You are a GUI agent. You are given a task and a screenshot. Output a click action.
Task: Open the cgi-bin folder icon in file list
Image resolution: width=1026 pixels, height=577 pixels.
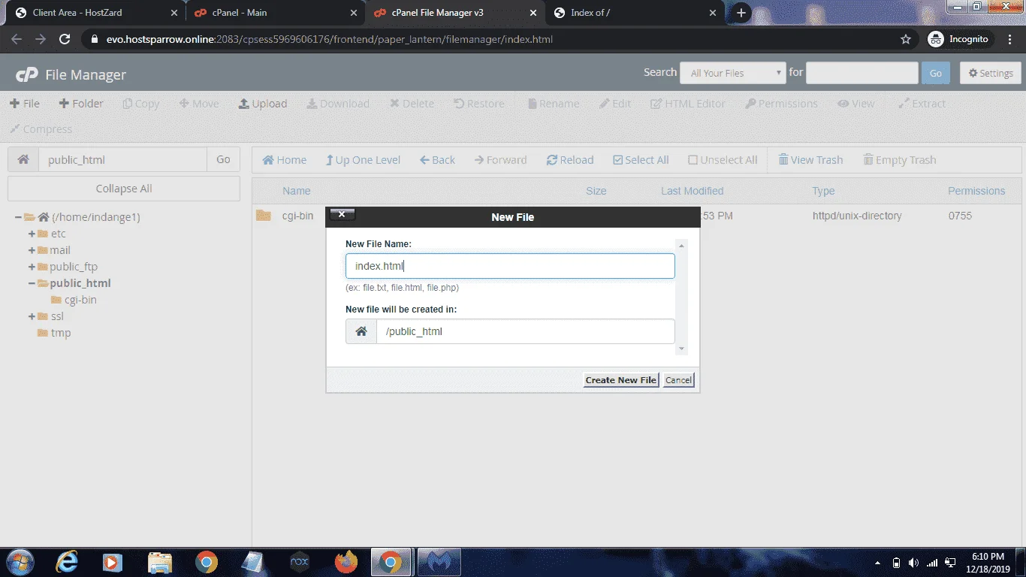coord(264,216)
